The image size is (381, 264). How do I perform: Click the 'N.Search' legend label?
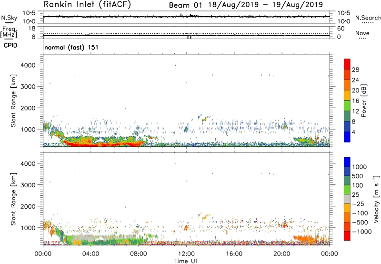tap(368, 18)
